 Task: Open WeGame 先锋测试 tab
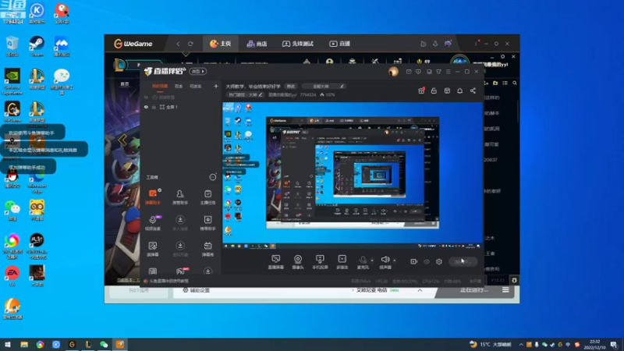point(298,44)
